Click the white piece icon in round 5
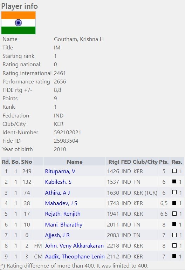This screenshot has width=185, height=270. point(174,213)
